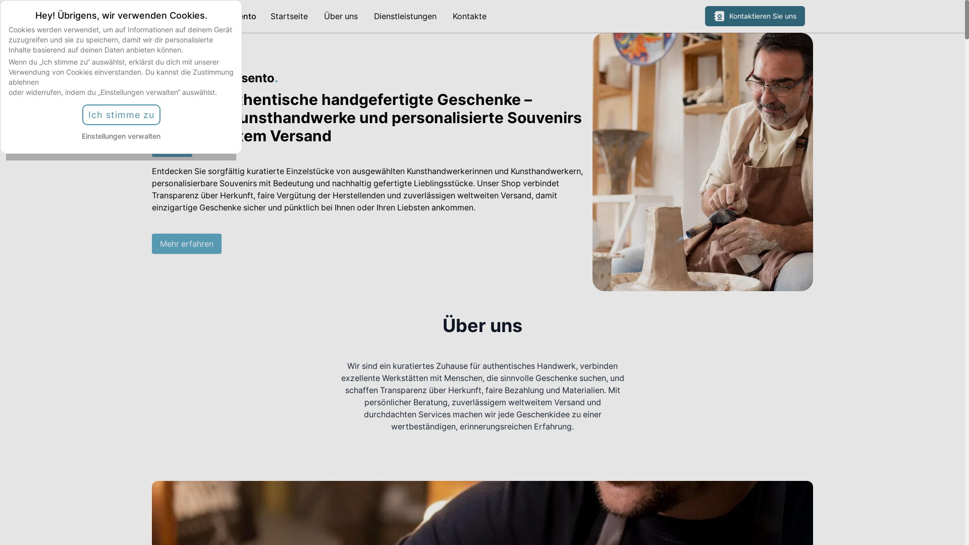Accept cookies with 'Ich stimme zu'

tap(121, 115)
